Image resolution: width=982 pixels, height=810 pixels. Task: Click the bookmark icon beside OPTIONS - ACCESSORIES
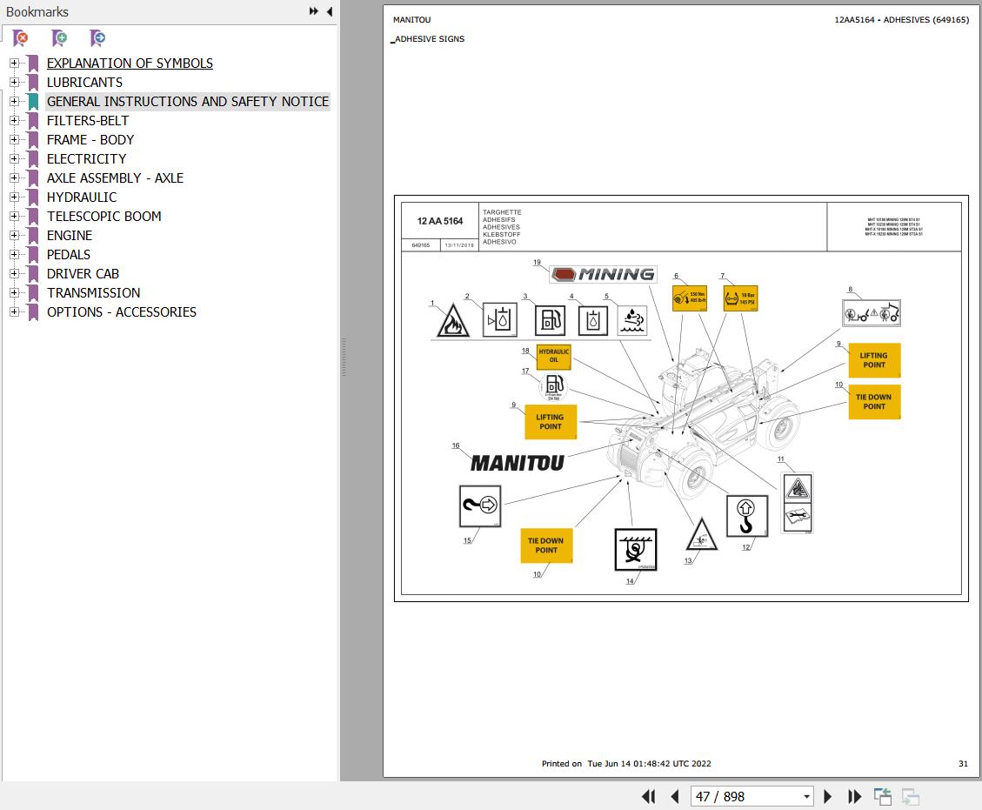pos(33,312)
